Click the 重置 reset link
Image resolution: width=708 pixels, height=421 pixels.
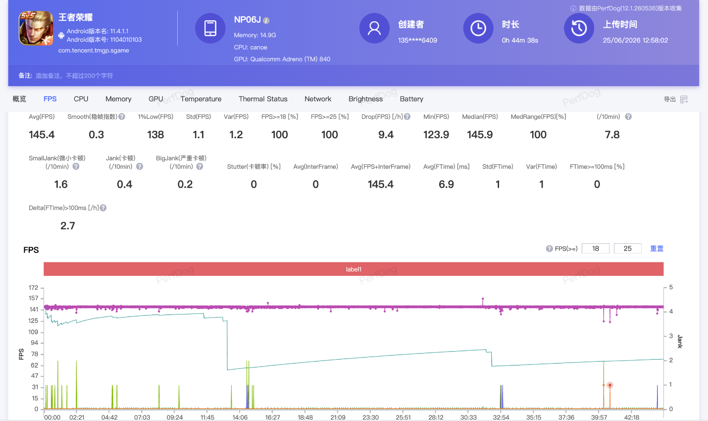pos(657,249)
